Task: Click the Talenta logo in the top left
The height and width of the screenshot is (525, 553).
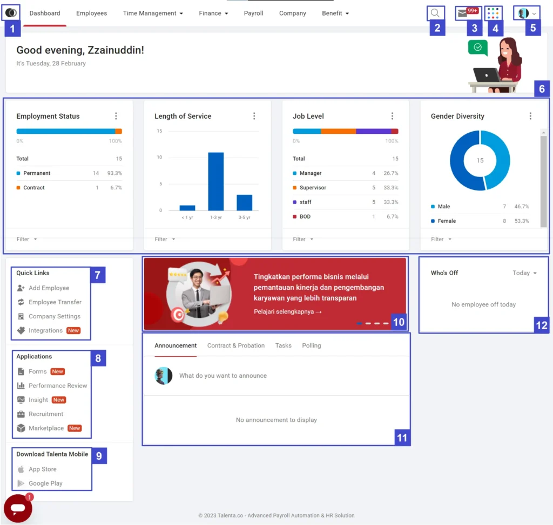Action: tap(11, 12)
